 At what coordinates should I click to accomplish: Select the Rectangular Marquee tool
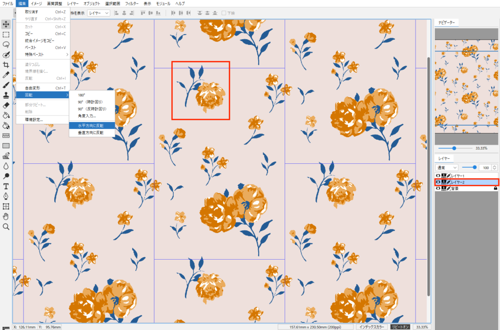point(6,35)
